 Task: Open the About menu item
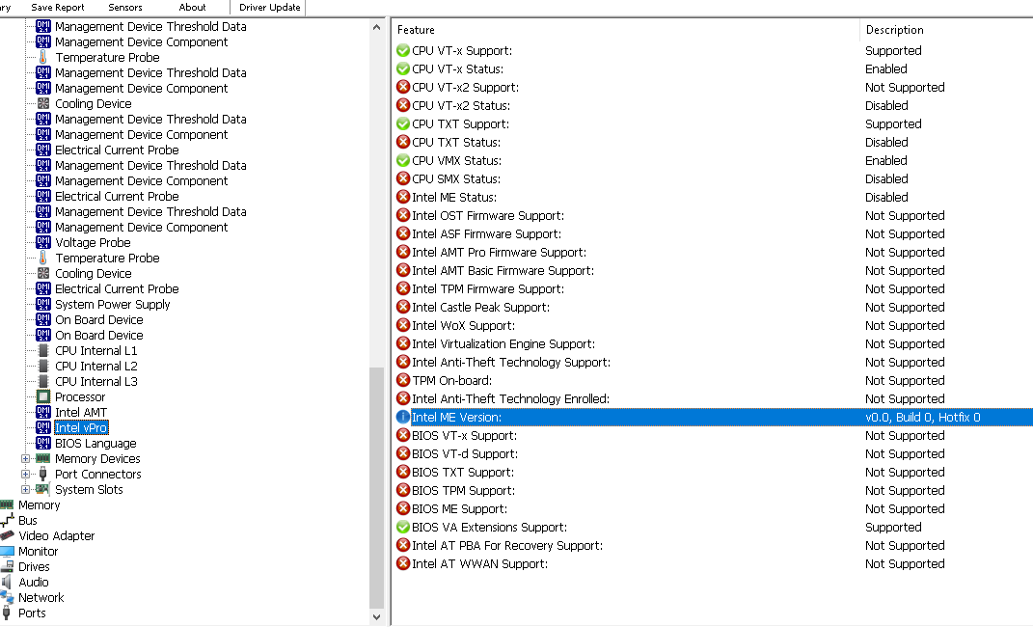coord(192,8)
